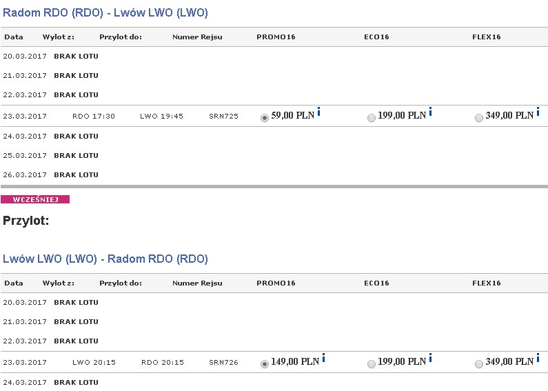The image size is (548, 391).
Task: Click date 26.03.2017 in outbound table
Action: [25, 175]
